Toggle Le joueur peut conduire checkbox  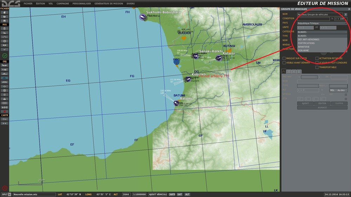tap(317, 63)
